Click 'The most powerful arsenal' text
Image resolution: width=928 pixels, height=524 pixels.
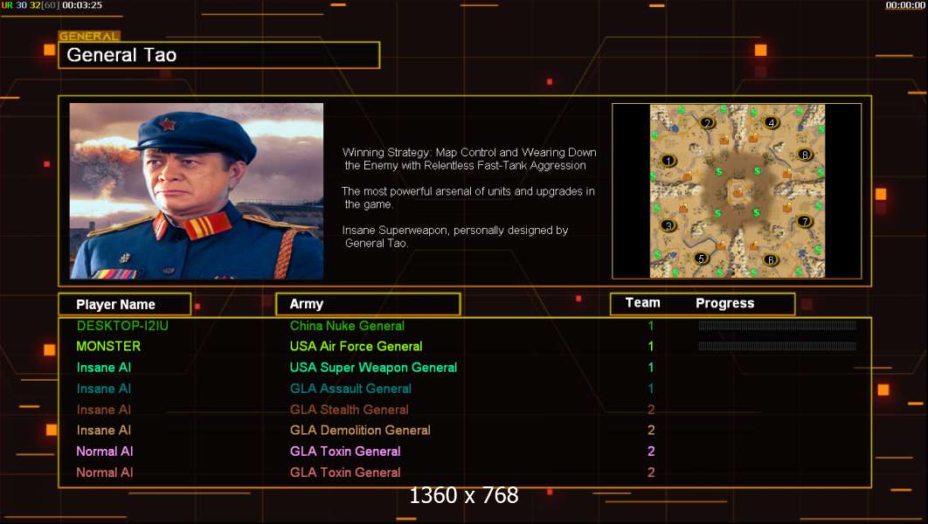[x=468, y=197]
